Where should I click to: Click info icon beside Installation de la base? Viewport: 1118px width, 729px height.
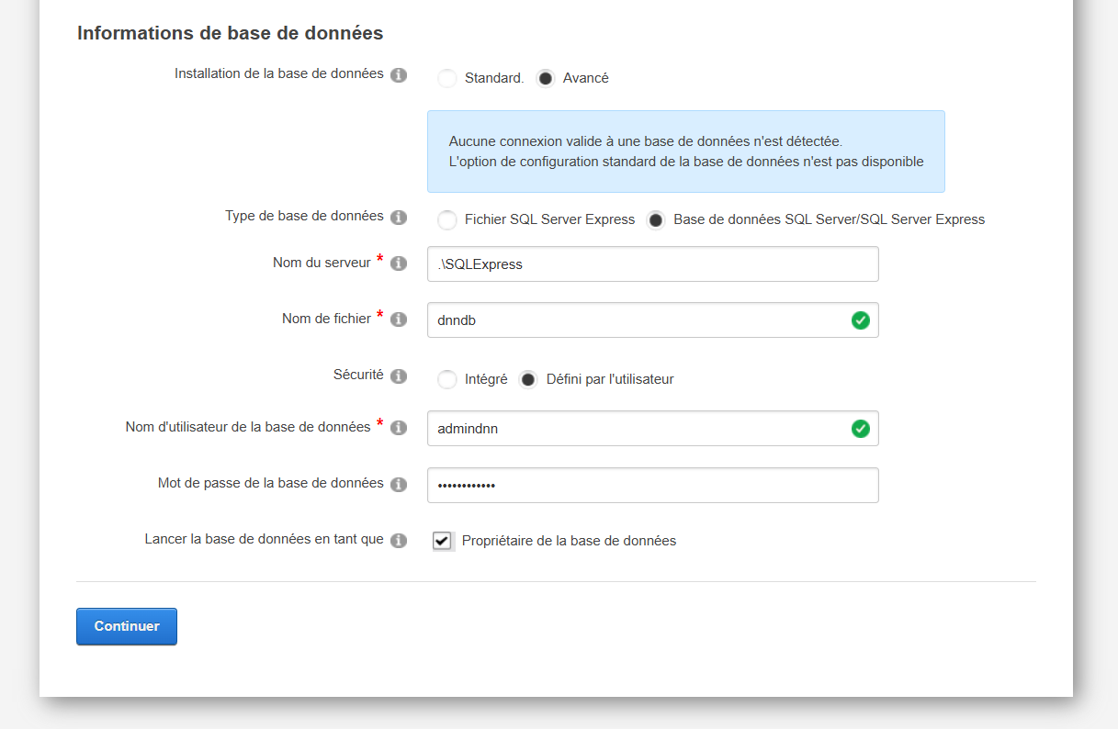click(399, 75)
